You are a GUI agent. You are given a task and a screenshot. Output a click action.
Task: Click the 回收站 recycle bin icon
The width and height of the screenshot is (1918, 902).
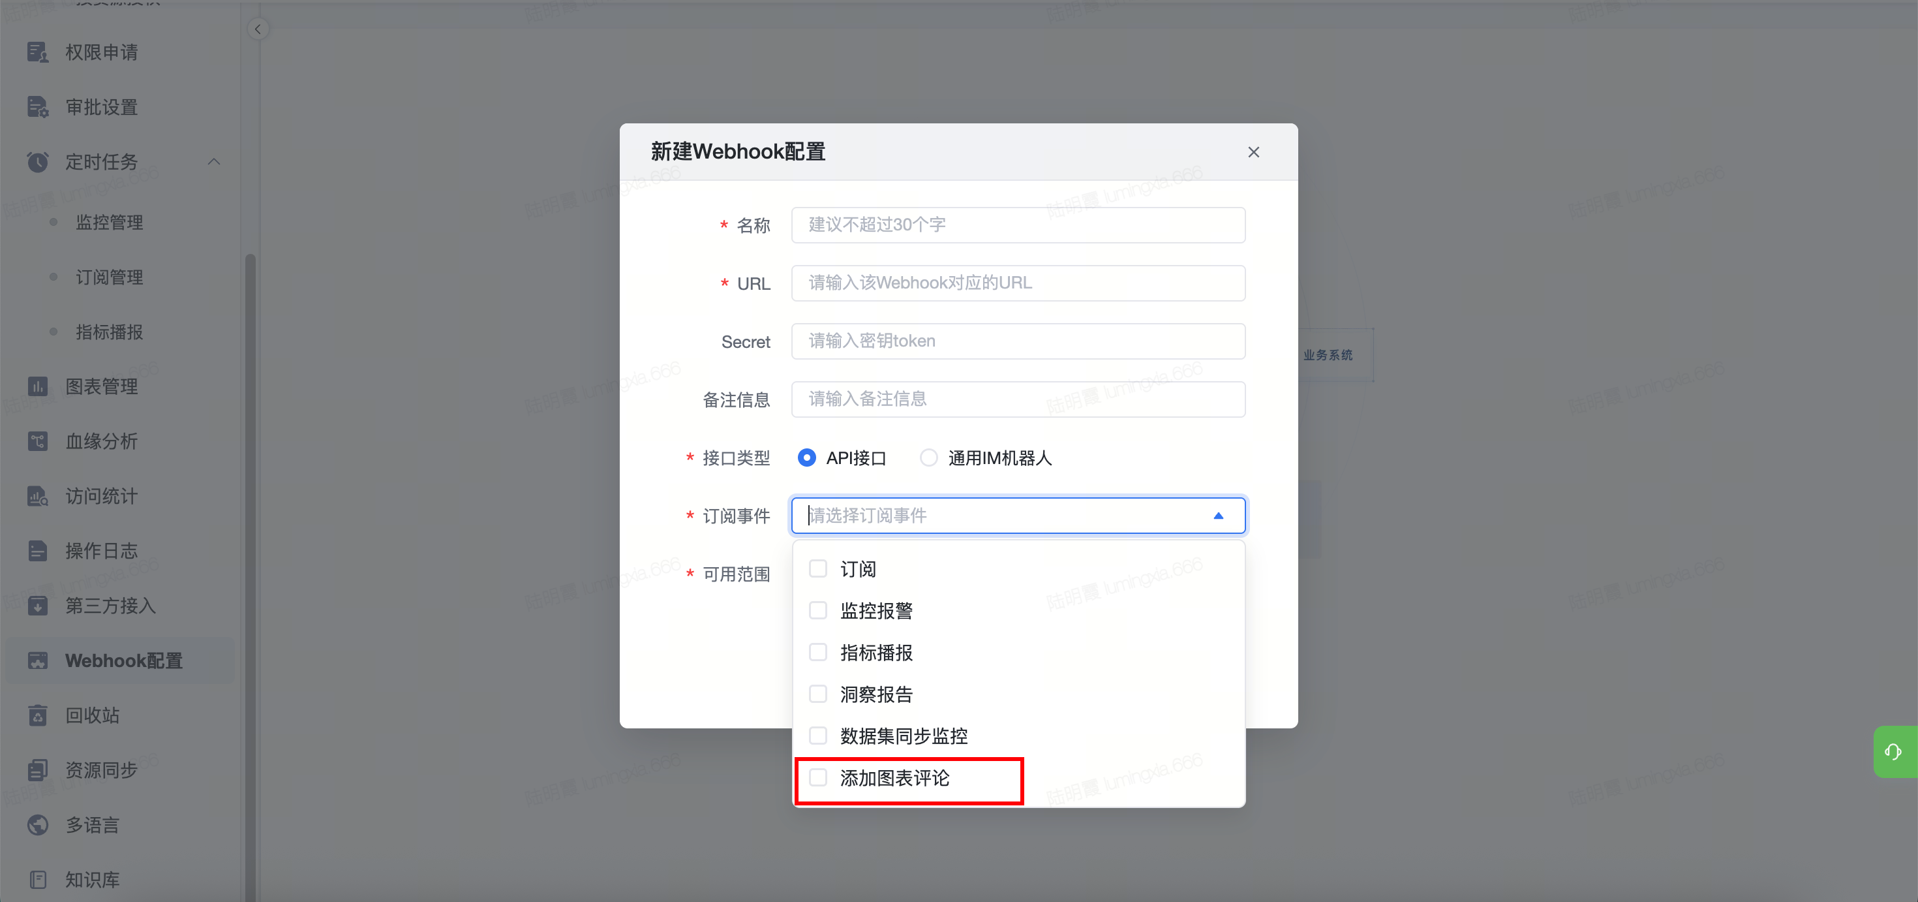pyautogui.click(x=37, y=715)
